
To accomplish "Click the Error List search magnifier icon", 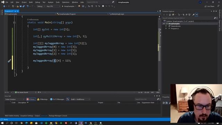I will (x=158, y=99).
